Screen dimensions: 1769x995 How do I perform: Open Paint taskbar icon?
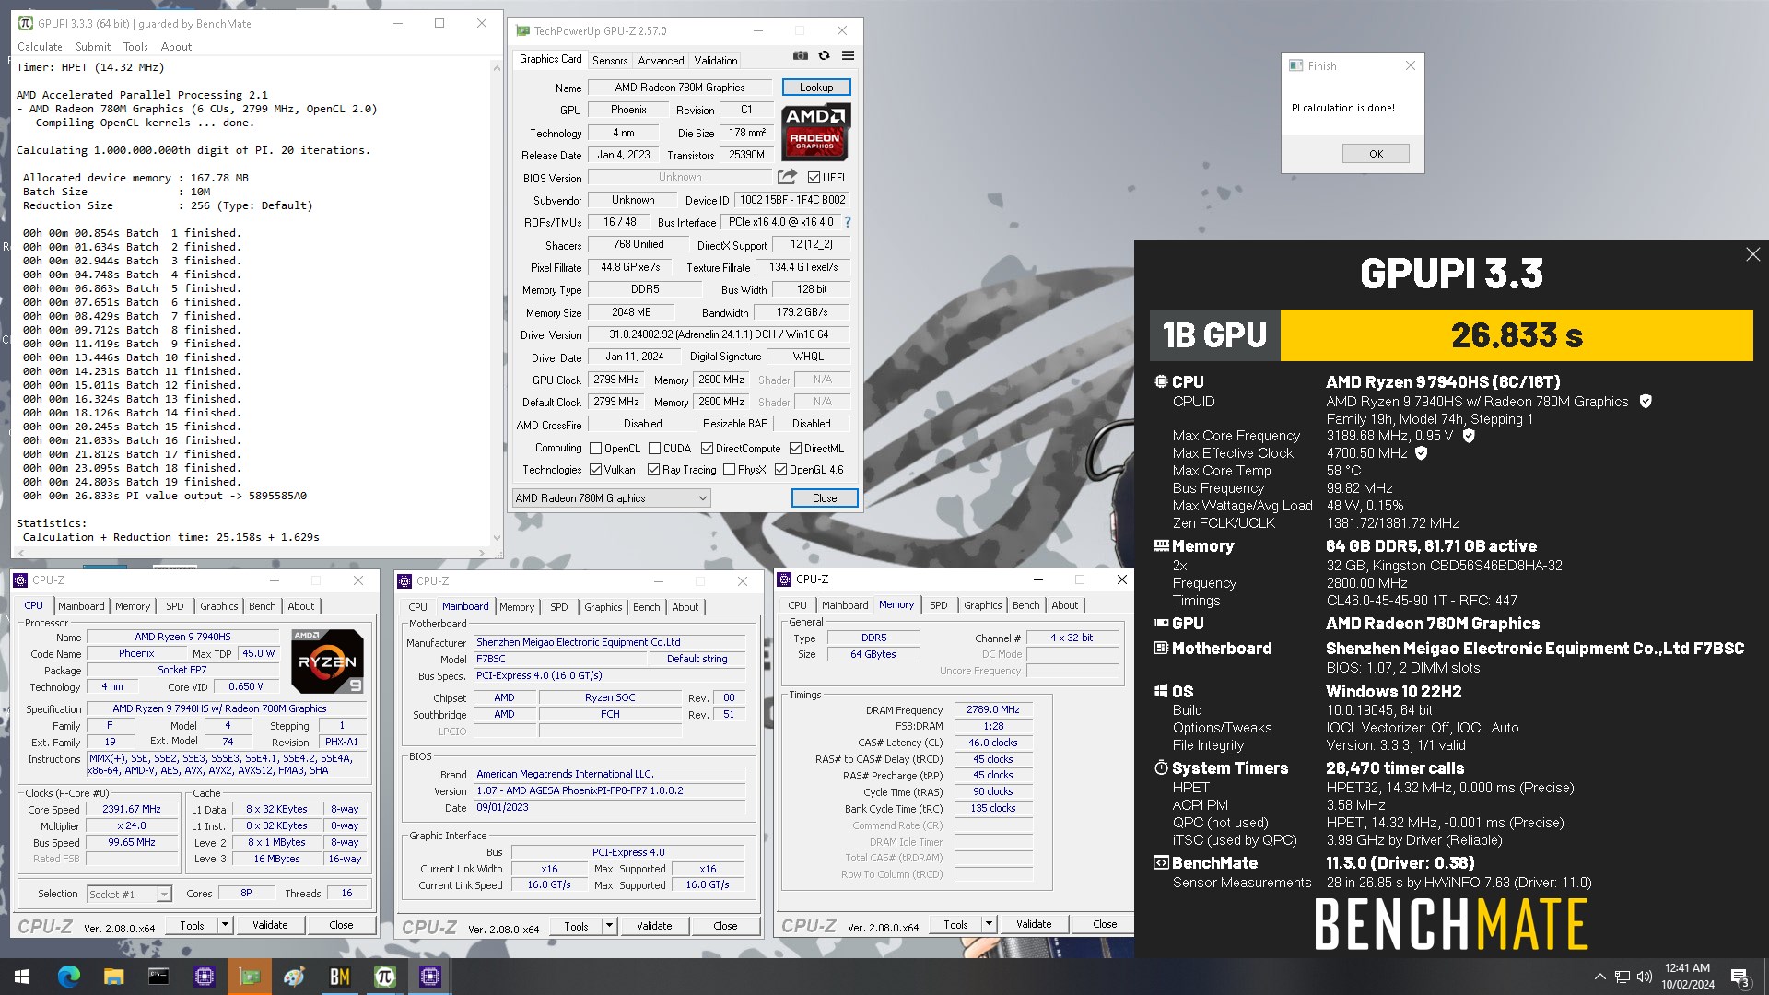[x=294, y=977]
